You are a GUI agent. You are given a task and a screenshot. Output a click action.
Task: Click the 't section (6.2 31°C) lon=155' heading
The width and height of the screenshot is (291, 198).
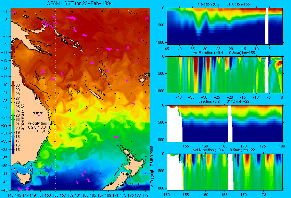pos(224,4)
